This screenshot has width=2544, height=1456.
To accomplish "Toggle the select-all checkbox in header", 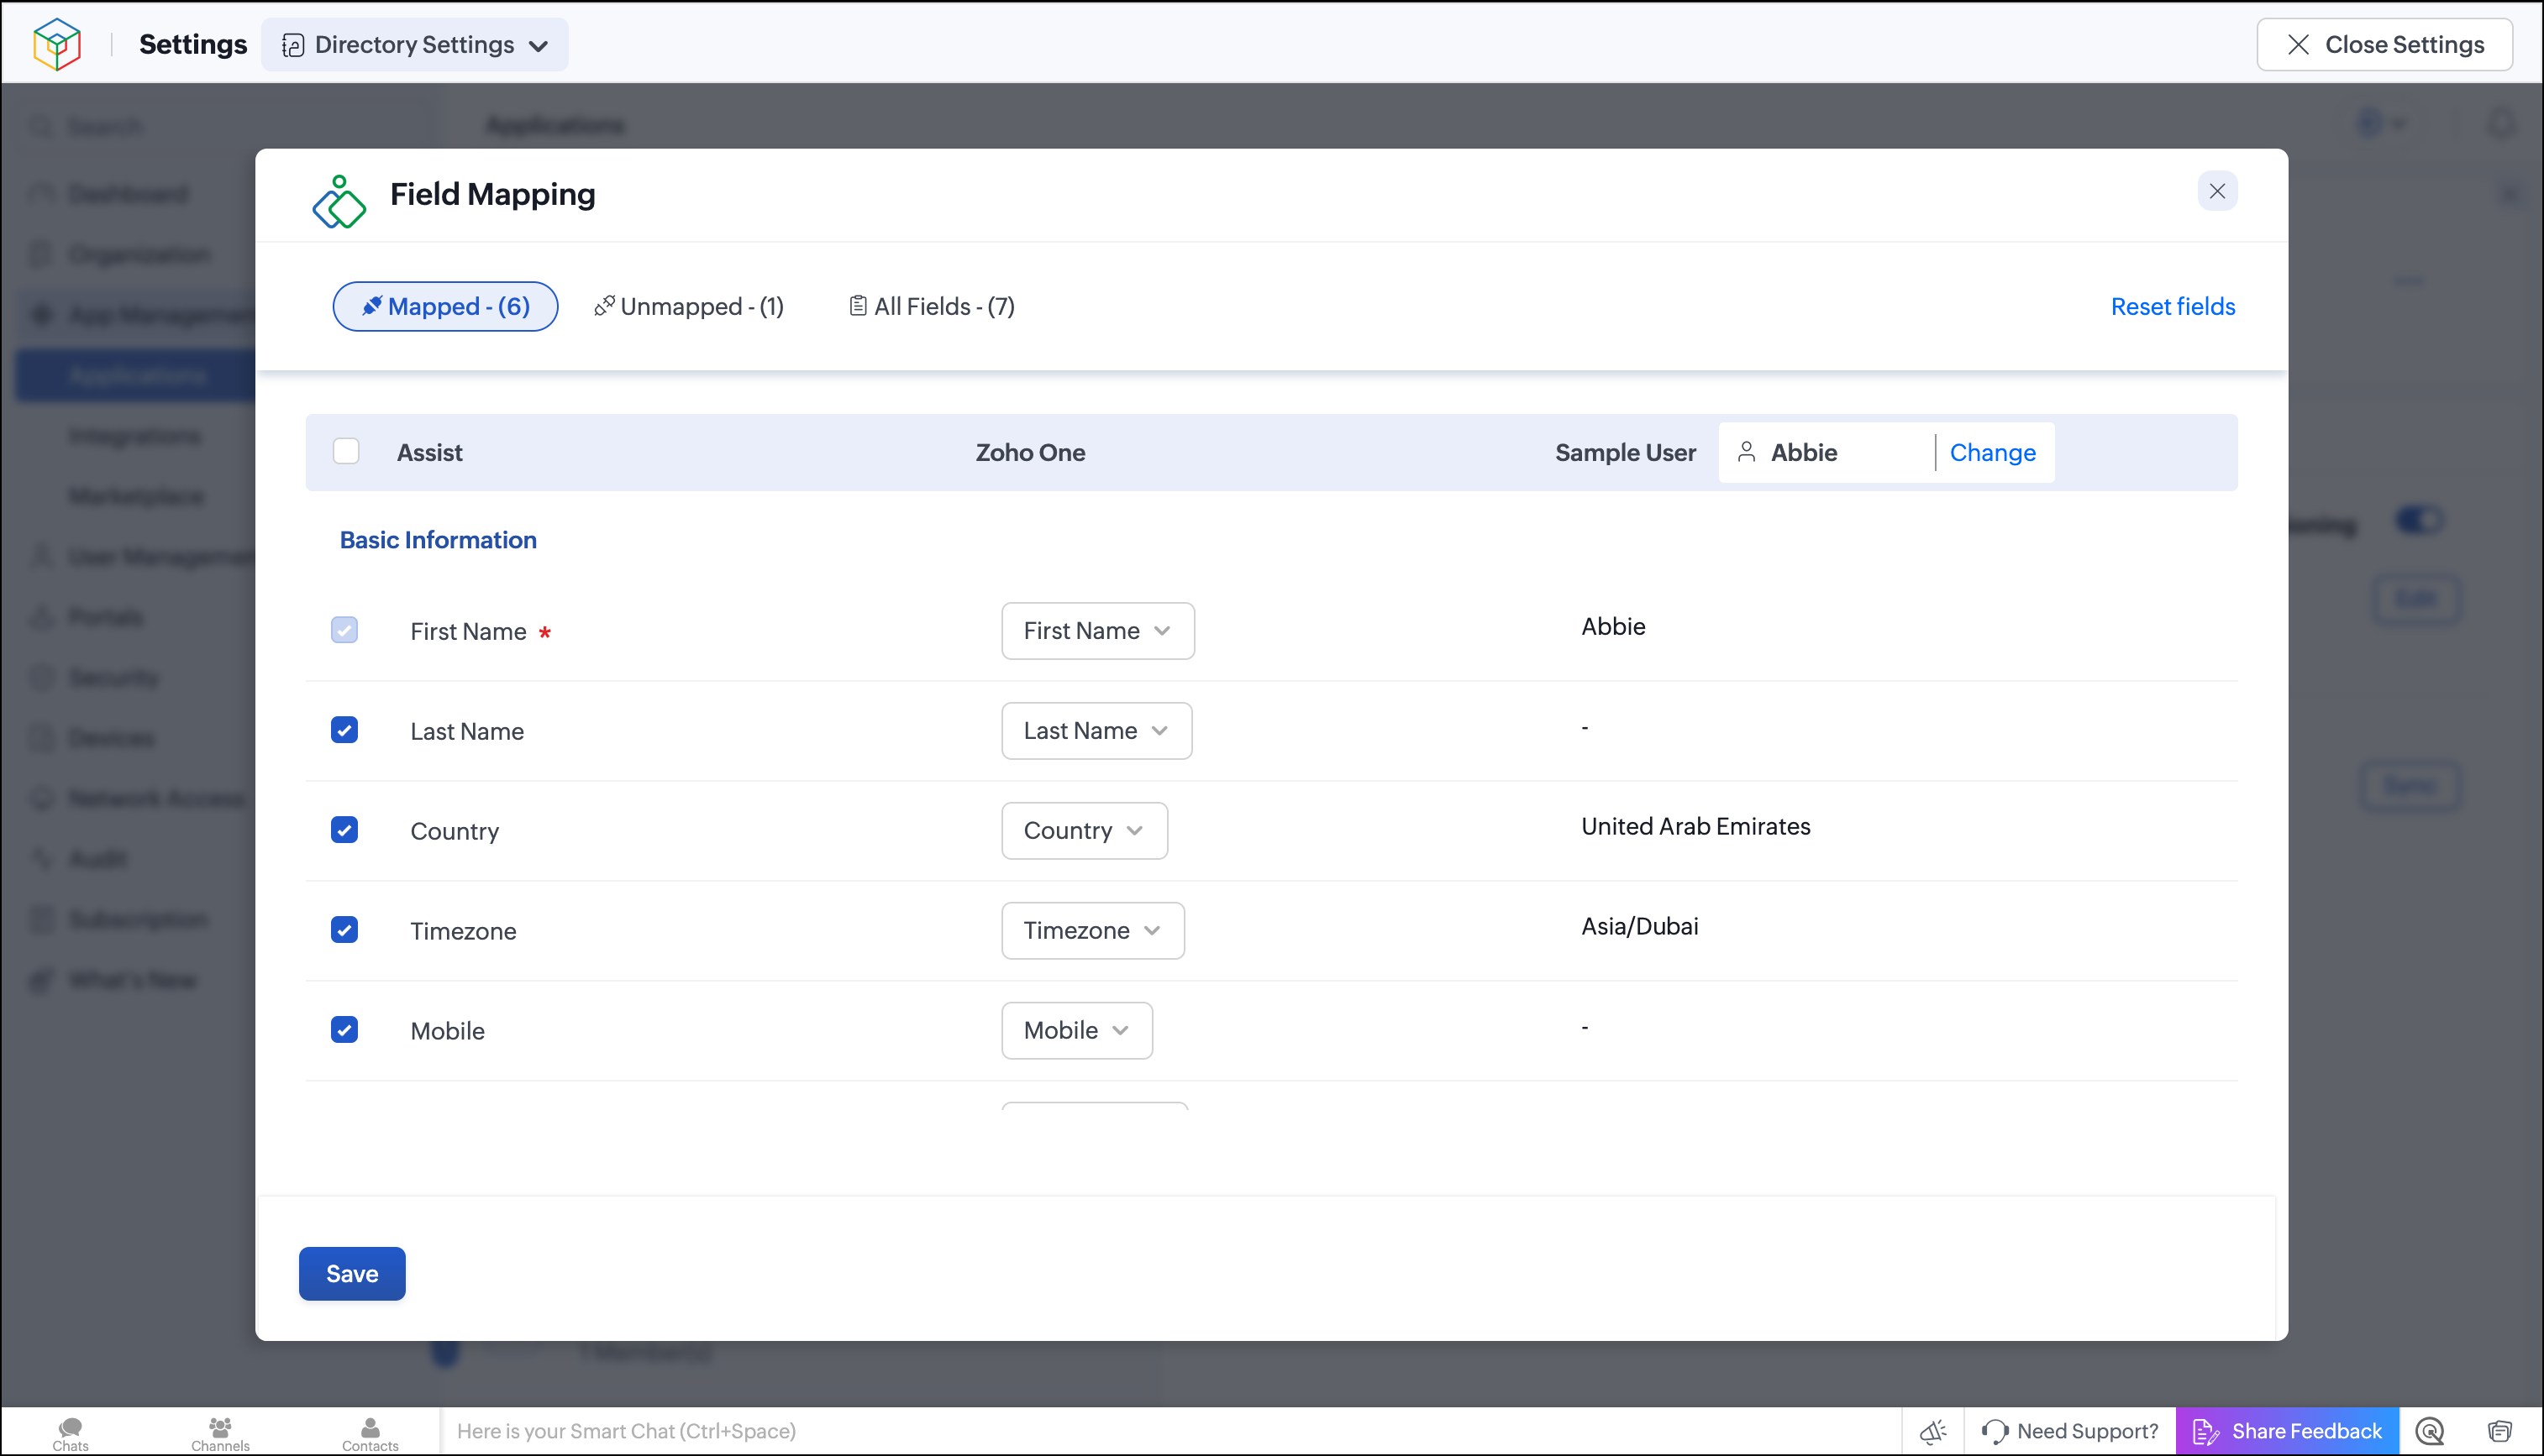I will point(346,451).
